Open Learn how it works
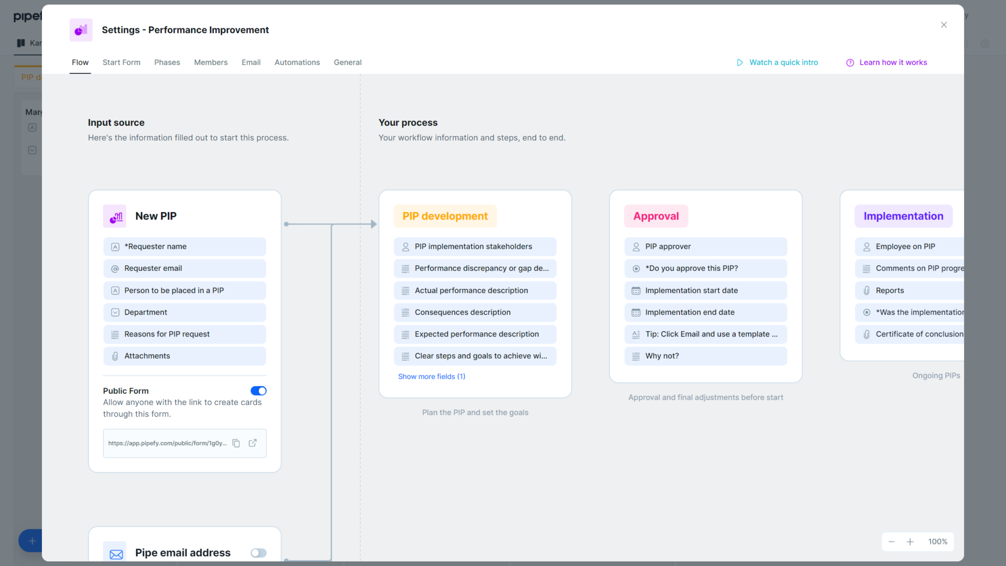This screenshot has height=566, width=1006. 893,62
